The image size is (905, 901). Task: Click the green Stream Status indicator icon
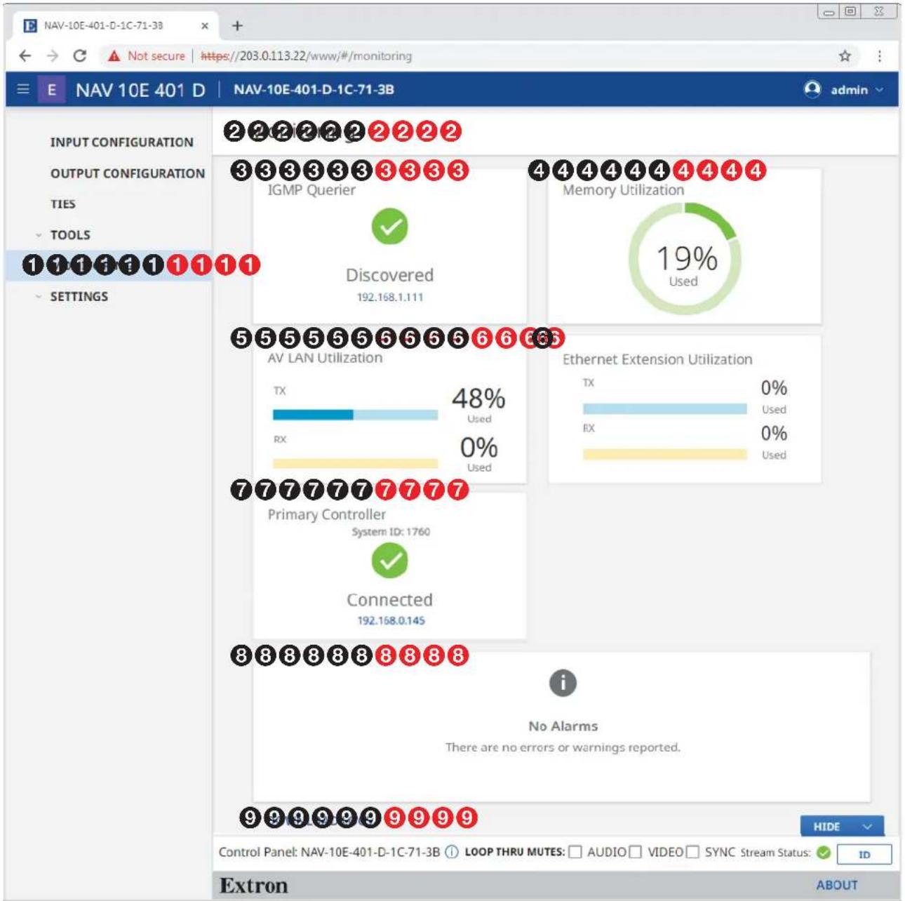[824, 853]
